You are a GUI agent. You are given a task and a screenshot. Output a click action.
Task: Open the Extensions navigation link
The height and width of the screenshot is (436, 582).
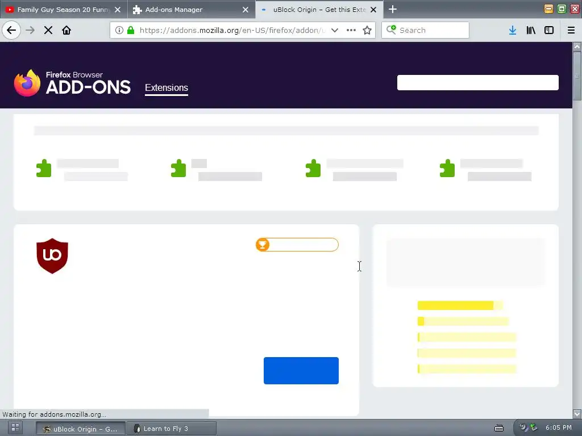click(167, 88)
